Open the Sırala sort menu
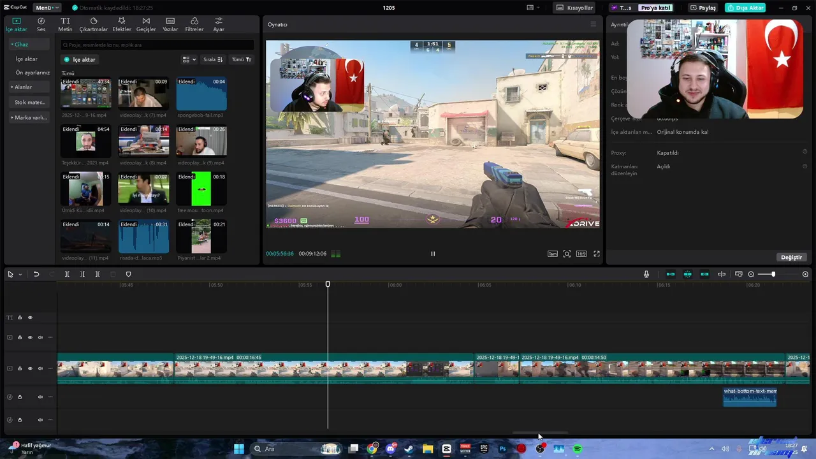 click(x=213, y=59)
